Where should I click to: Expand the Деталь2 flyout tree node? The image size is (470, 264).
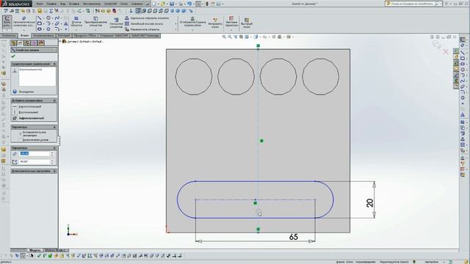(x=60, y=41)
